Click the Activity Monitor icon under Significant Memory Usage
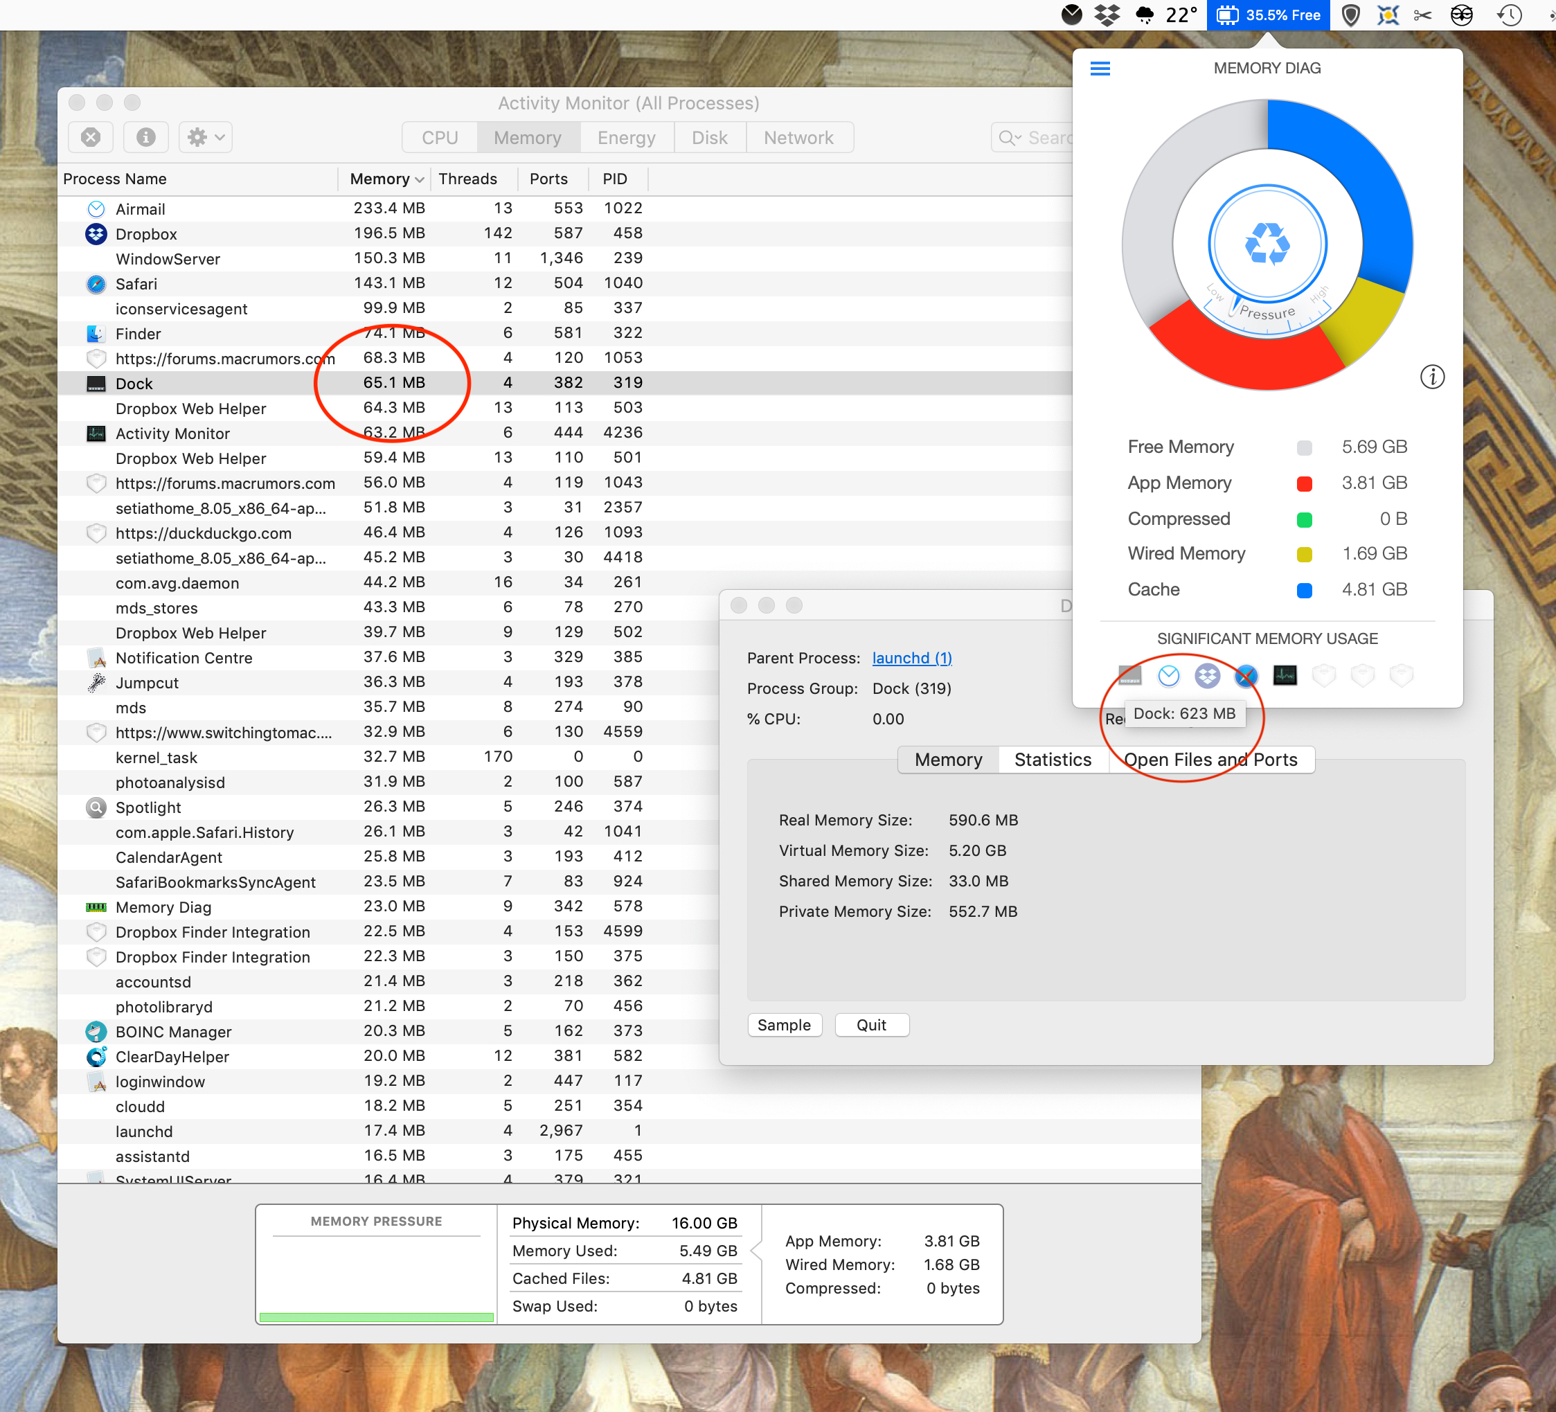Screen dimensions: 1556x1412 [1285, 675]
